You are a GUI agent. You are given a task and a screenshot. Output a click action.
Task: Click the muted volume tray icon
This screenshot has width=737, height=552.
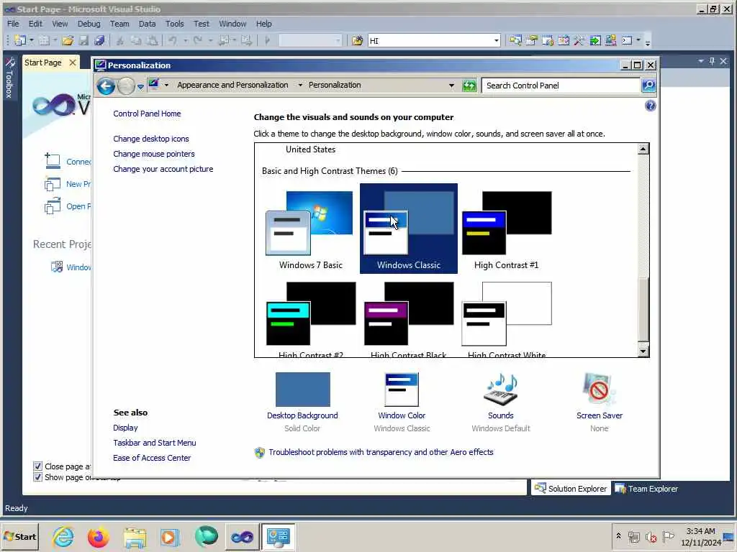click(651, 537)
